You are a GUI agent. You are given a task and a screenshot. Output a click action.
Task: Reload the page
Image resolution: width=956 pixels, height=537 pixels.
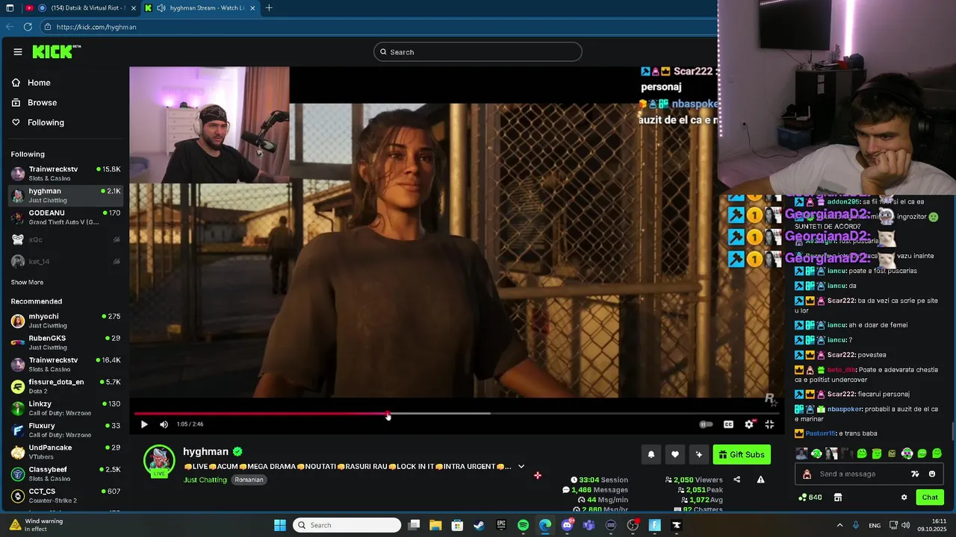coord(28,27)
